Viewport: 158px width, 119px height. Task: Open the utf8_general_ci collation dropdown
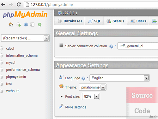(138, 46)
